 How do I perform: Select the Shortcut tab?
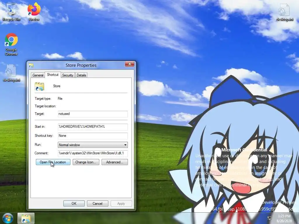pos(53,75)
